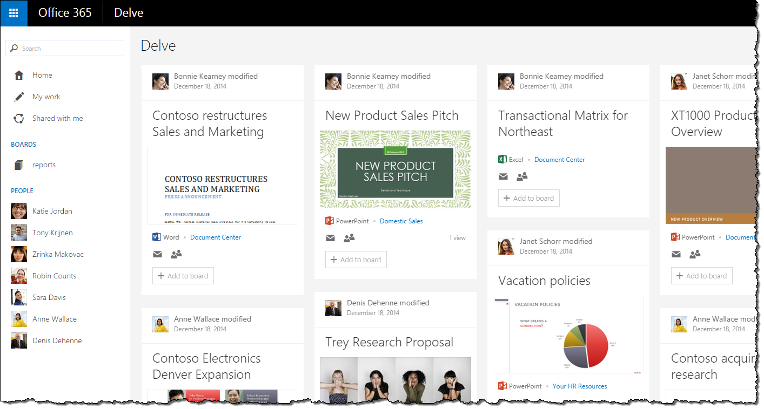Open Robin Counts' profile photo
The width and height of the screenshot is (764, 409).
(x=19, y=276)
